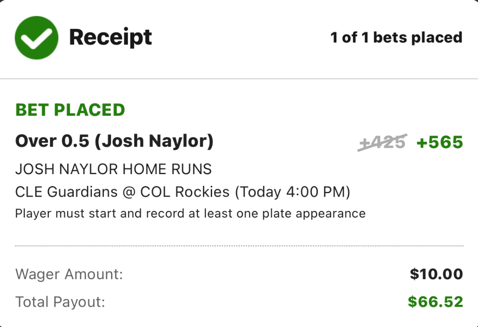
Task: Click the crossed-out +425 original odds
Action: coord(382,142)
